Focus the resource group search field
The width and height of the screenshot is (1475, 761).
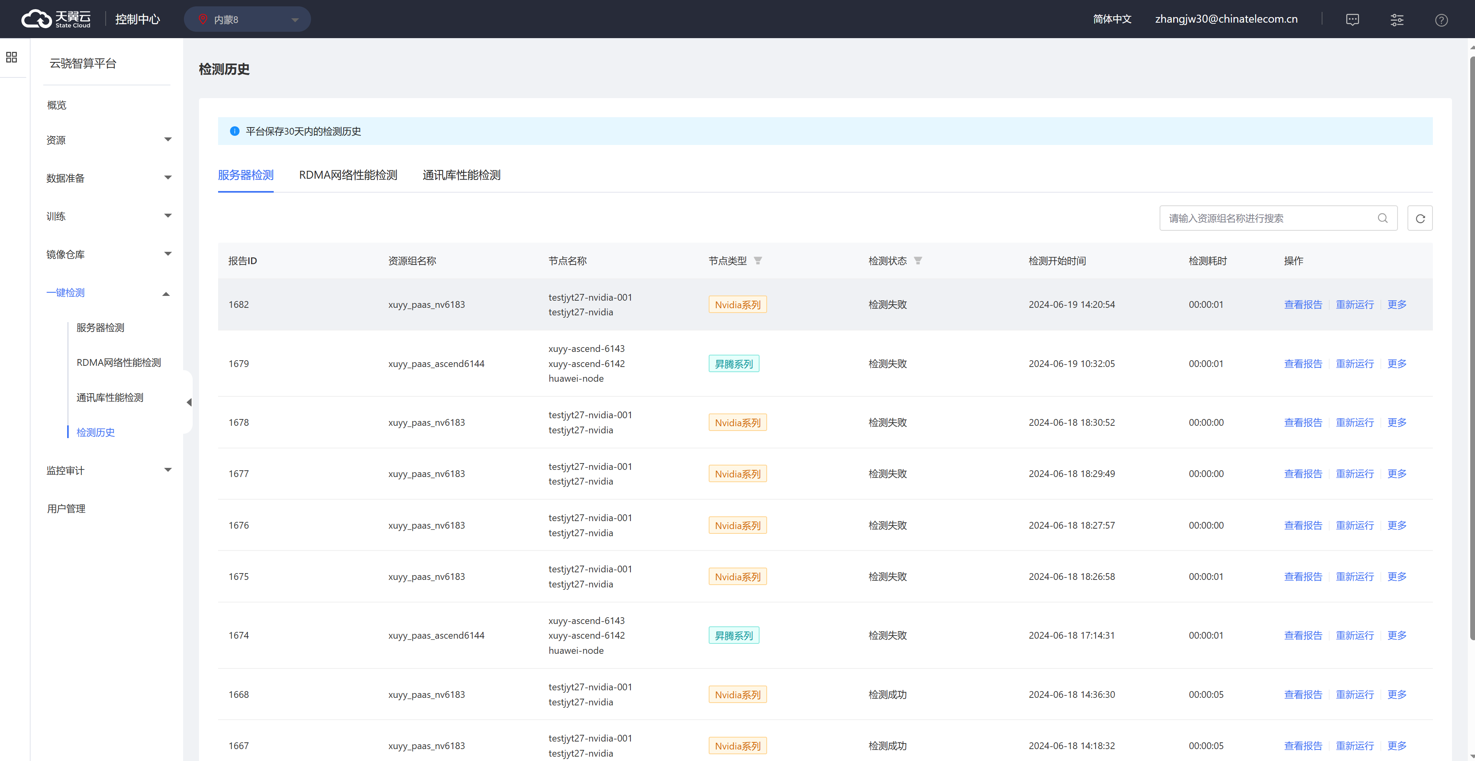click(1278, 218)
